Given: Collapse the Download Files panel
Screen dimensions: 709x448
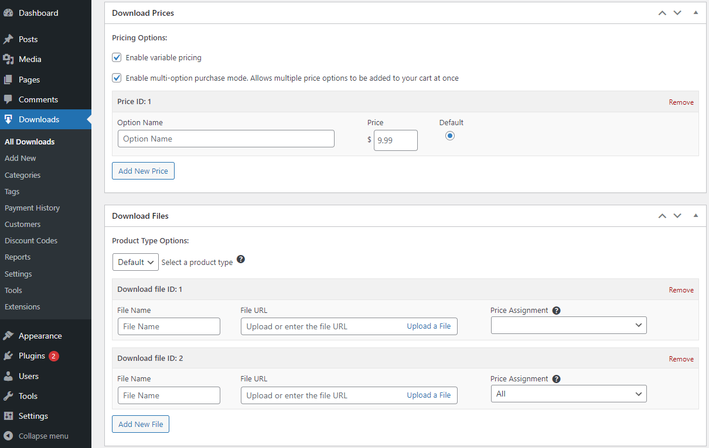Looking at the screenshot, I should tap(696, 215).
